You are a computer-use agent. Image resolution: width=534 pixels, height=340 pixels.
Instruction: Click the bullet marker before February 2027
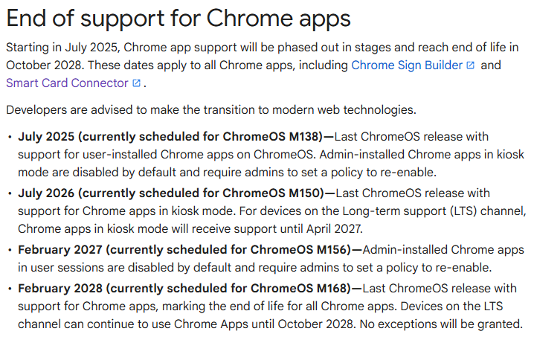(x=10, y=251)
